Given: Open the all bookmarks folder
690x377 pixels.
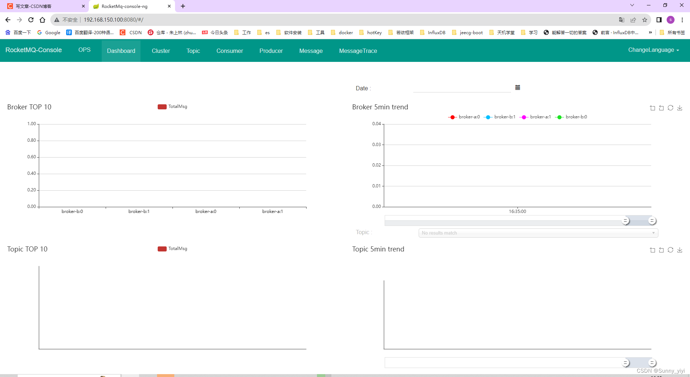Looking at the screenshot, I should point(672,32).
